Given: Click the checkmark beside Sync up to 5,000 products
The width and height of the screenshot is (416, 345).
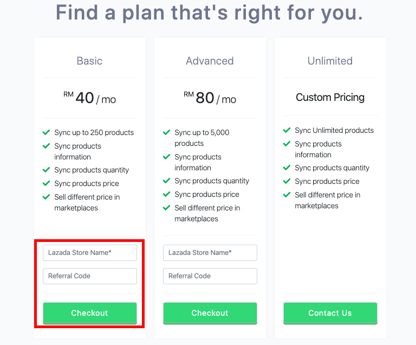Looking at the screenshot, I should tap(167, 132).
